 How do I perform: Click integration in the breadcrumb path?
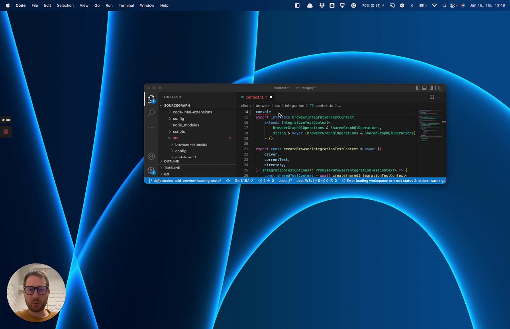point(294,106)
